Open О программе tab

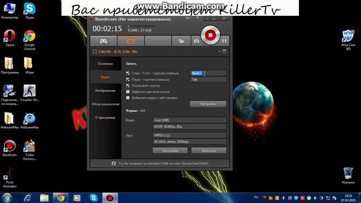tap(105, 118)
